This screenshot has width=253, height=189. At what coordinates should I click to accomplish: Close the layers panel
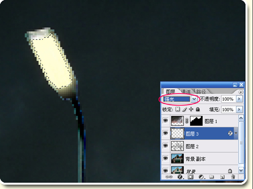[241, 85]
